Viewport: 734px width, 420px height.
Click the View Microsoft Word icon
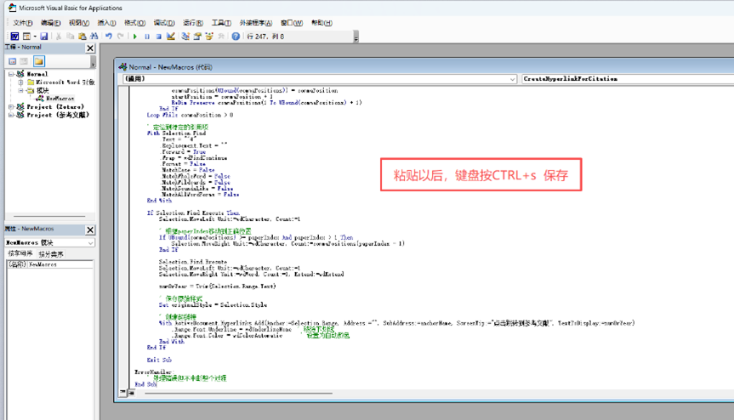14,37
